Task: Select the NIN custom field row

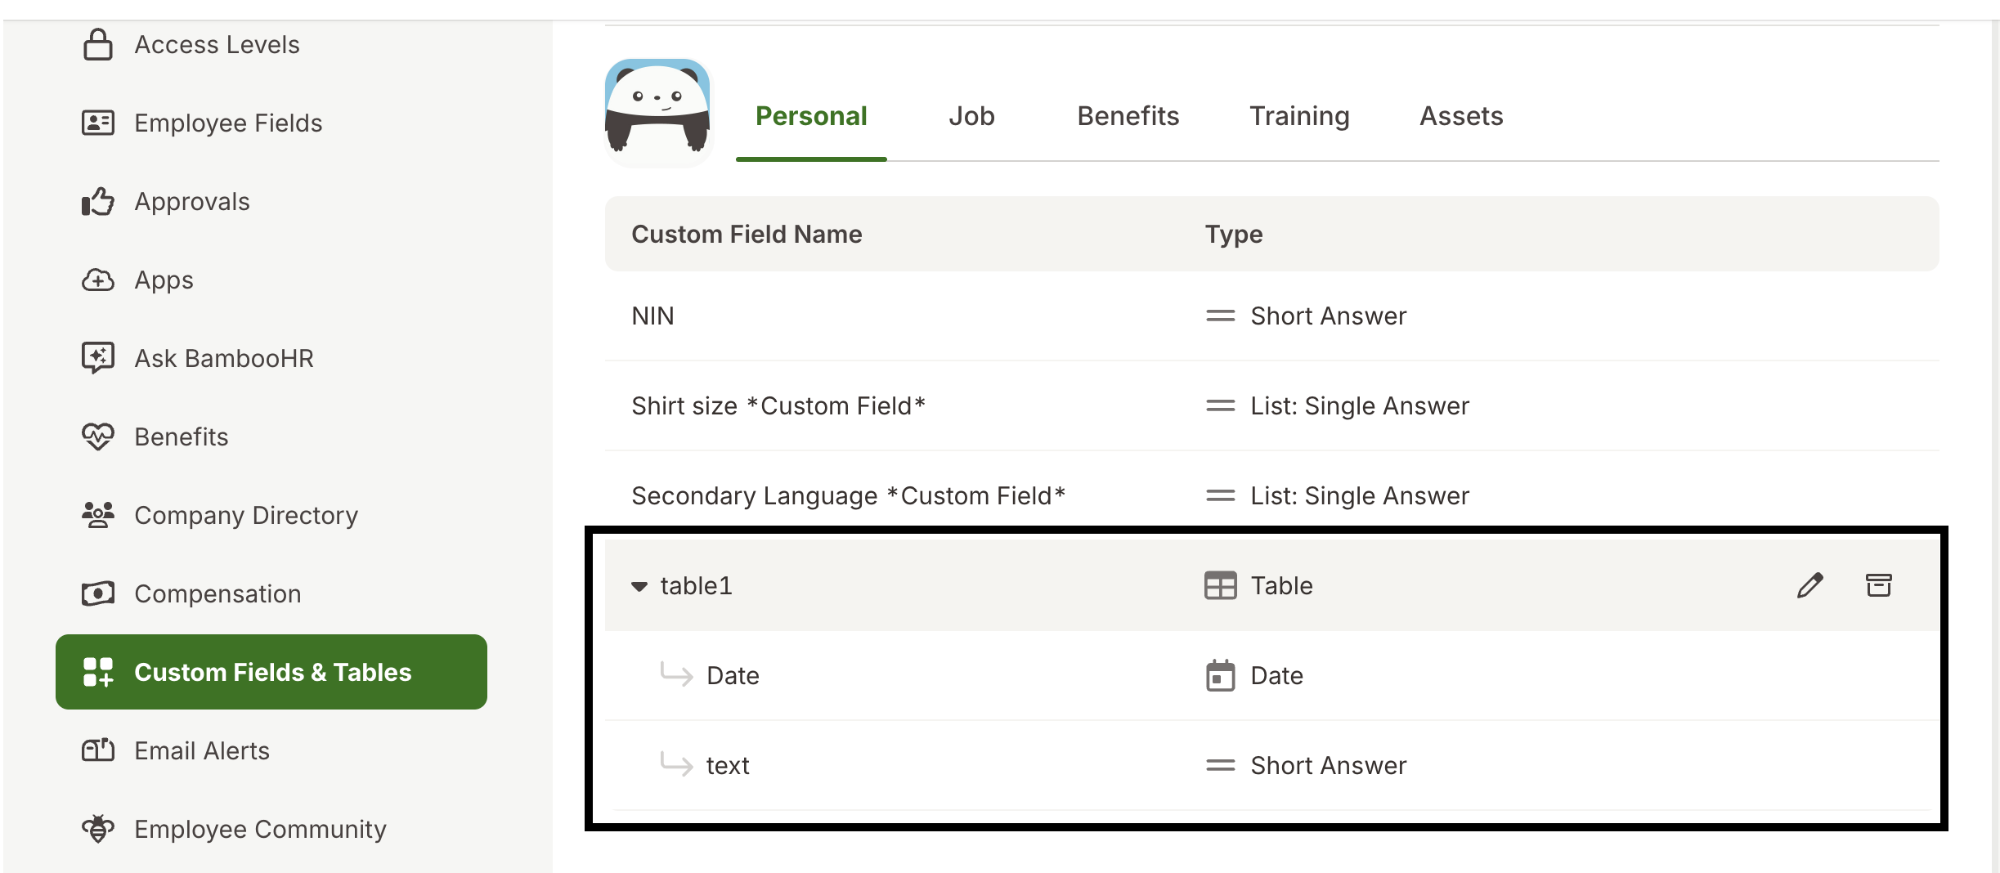Action: [x=652, y=316]
